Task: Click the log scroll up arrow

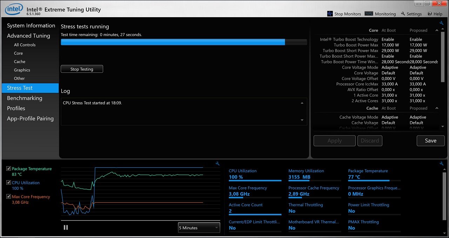Action: (x=302, y=103)
